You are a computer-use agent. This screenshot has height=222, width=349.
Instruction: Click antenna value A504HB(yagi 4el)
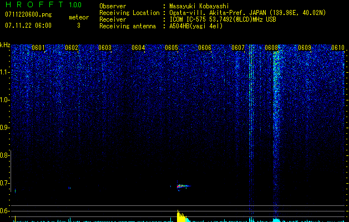(x=196, y=26)
